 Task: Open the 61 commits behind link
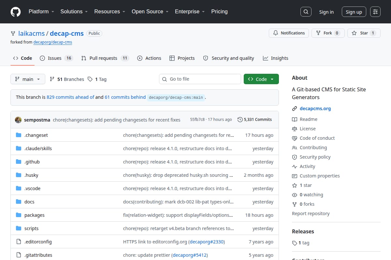125,97
